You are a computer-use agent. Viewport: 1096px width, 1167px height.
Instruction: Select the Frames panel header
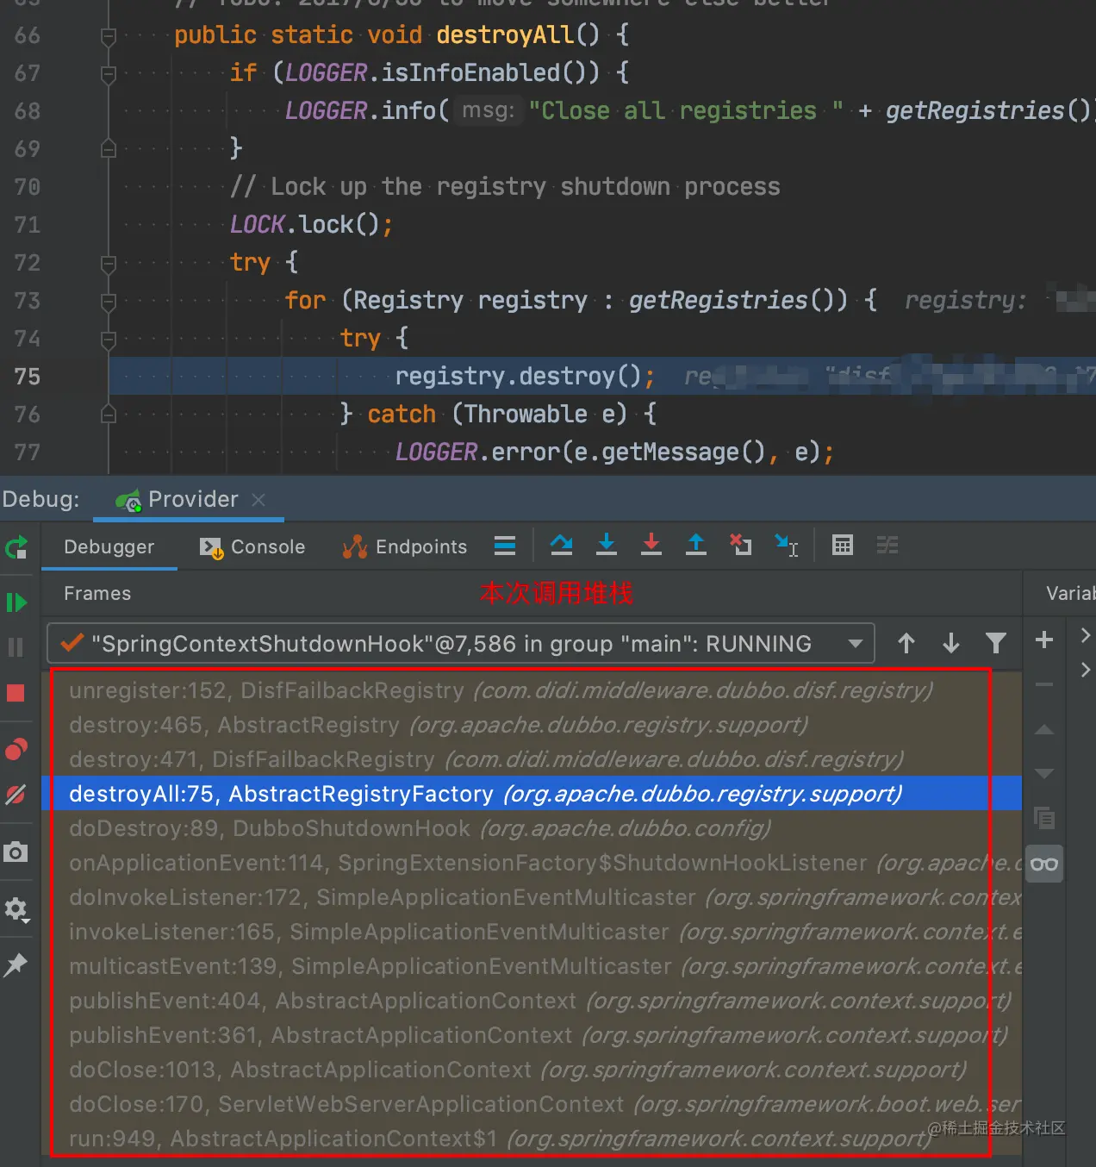click(x=97, y=594)
